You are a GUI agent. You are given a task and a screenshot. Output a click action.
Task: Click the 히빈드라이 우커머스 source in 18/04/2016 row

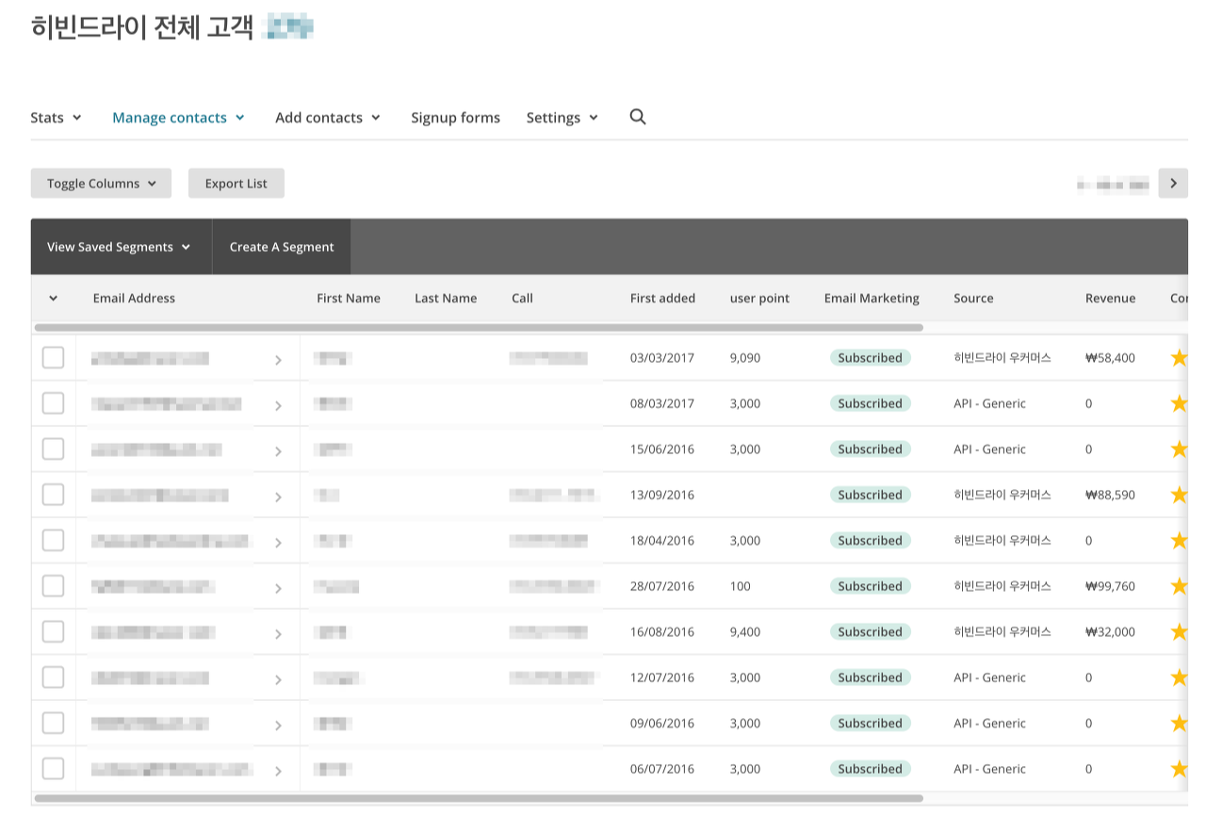[x=1002, y=541]
